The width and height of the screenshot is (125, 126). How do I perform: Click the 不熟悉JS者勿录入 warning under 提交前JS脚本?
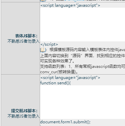tap(24, 116)
